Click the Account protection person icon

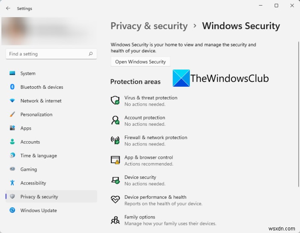tap(115, 120)
